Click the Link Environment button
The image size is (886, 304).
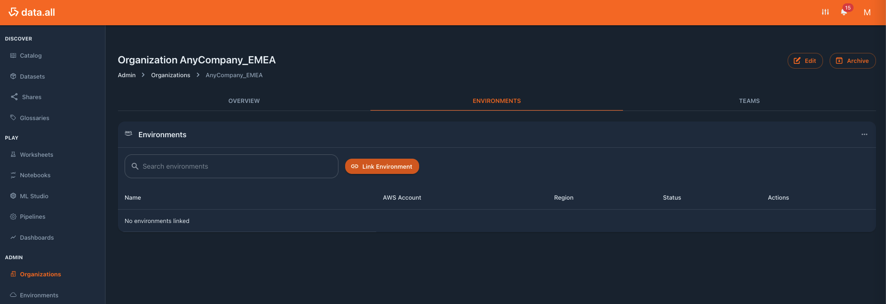tap(382, 166)
